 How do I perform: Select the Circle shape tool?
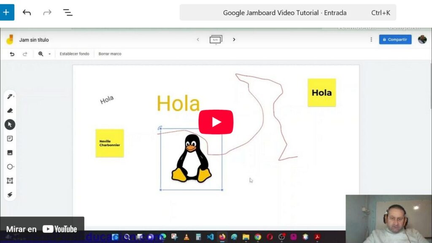coord(10,167)
